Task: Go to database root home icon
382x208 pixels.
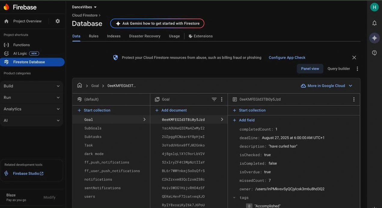Action: [x=80, y=86]
